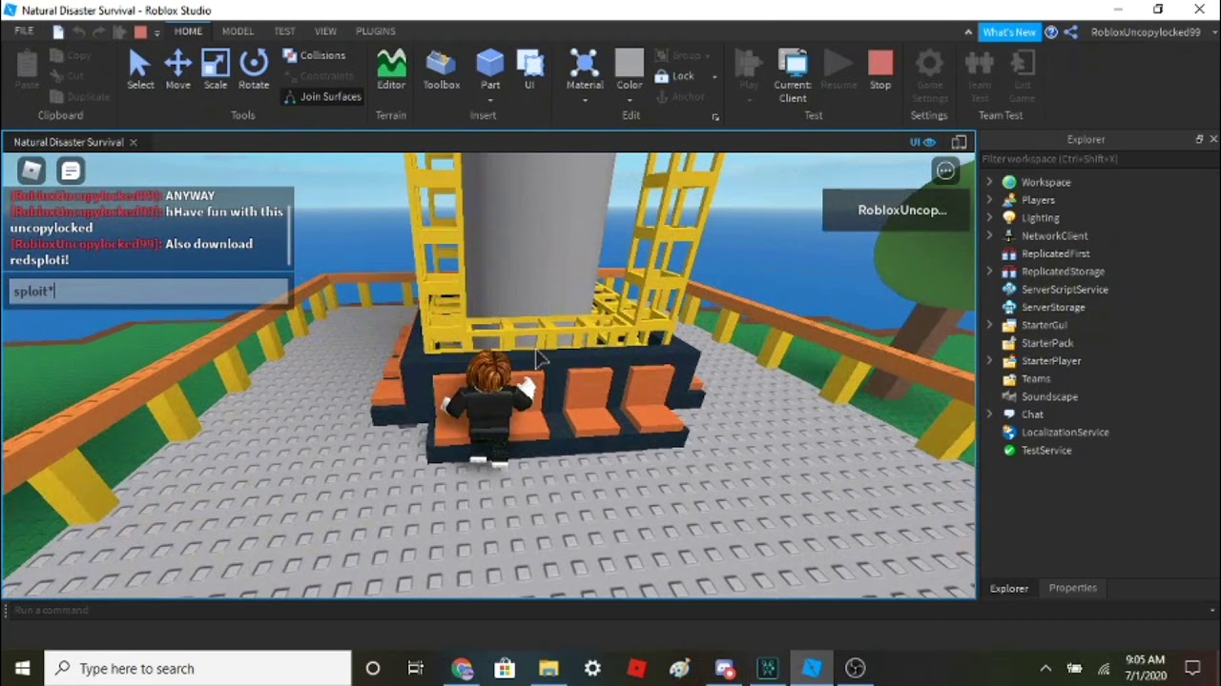1221x686 pixels.
Task: Switch to the Properties panel tab
Action: tap(1073, 588)
